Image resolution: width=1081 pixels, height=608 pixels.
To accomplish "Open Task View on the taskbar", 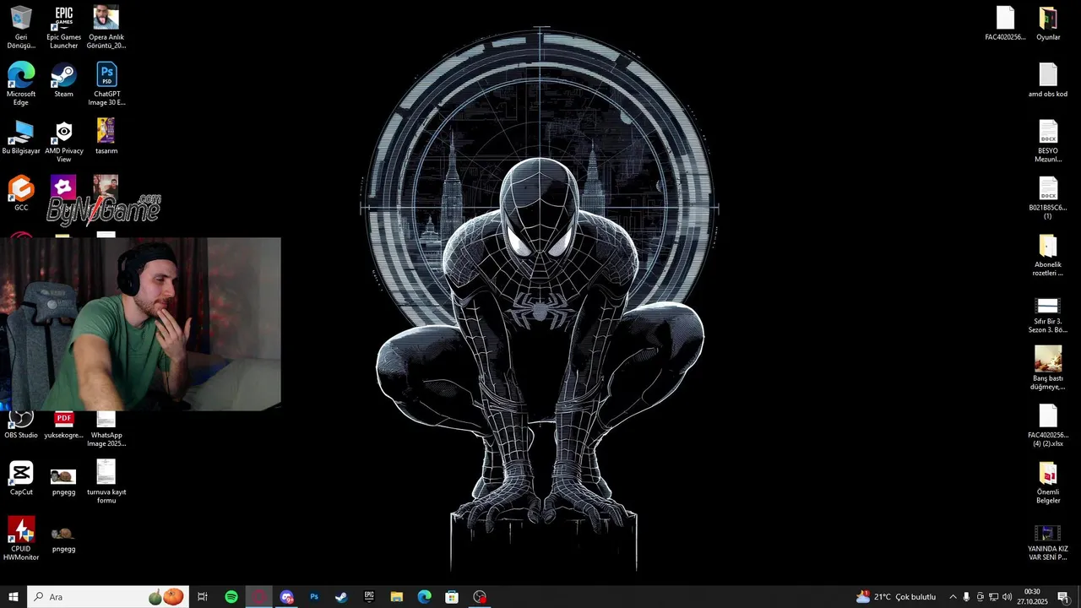I will pyautogui.click(x=203, y=597).
